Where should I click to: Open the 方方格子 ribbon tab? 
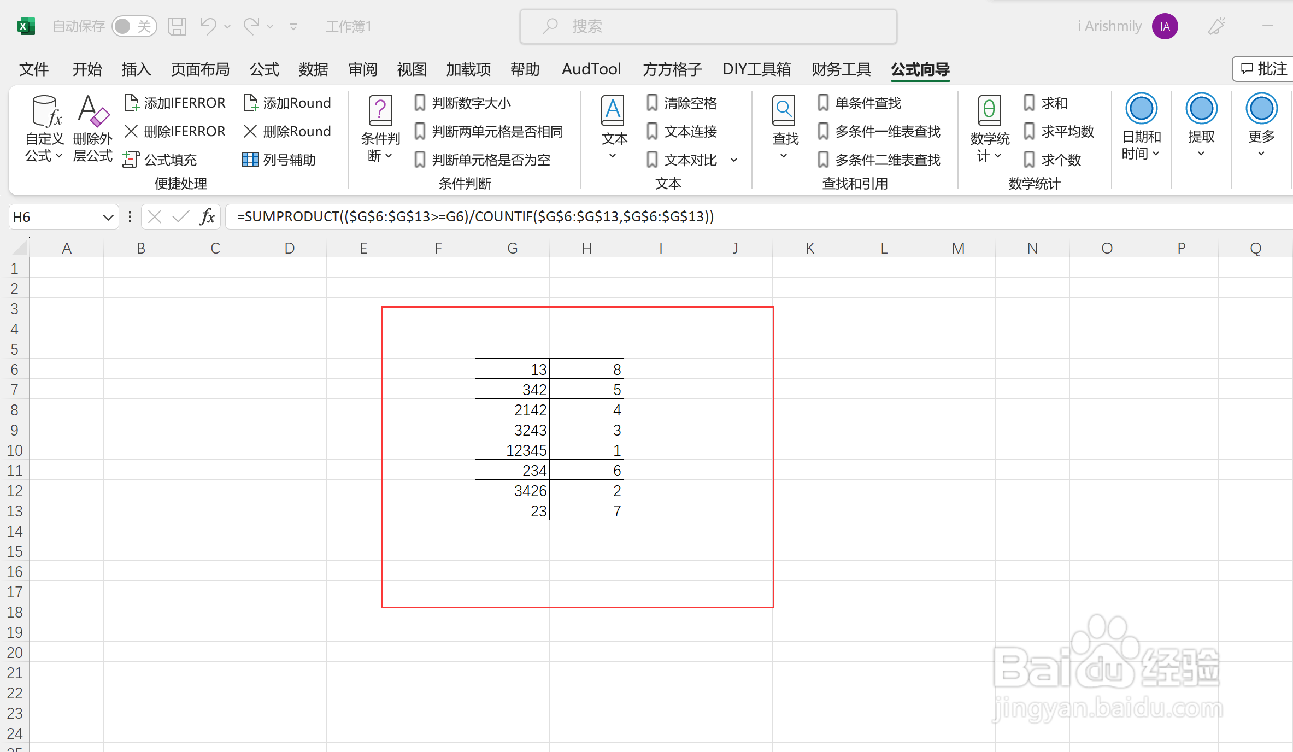(672, 69)
